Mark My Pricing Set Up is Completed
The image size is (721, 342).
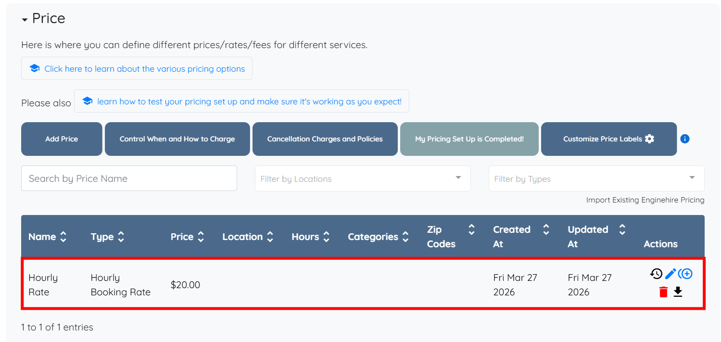point(469,139)
